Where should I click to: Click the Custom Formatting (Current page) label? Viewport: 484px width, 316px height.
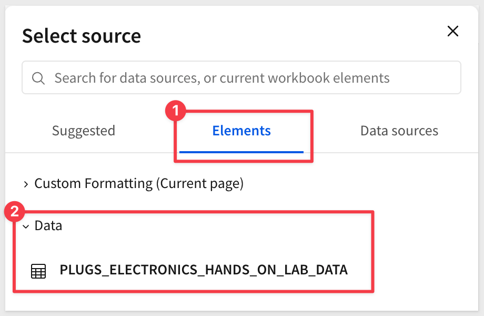click(x=139, y=184)
